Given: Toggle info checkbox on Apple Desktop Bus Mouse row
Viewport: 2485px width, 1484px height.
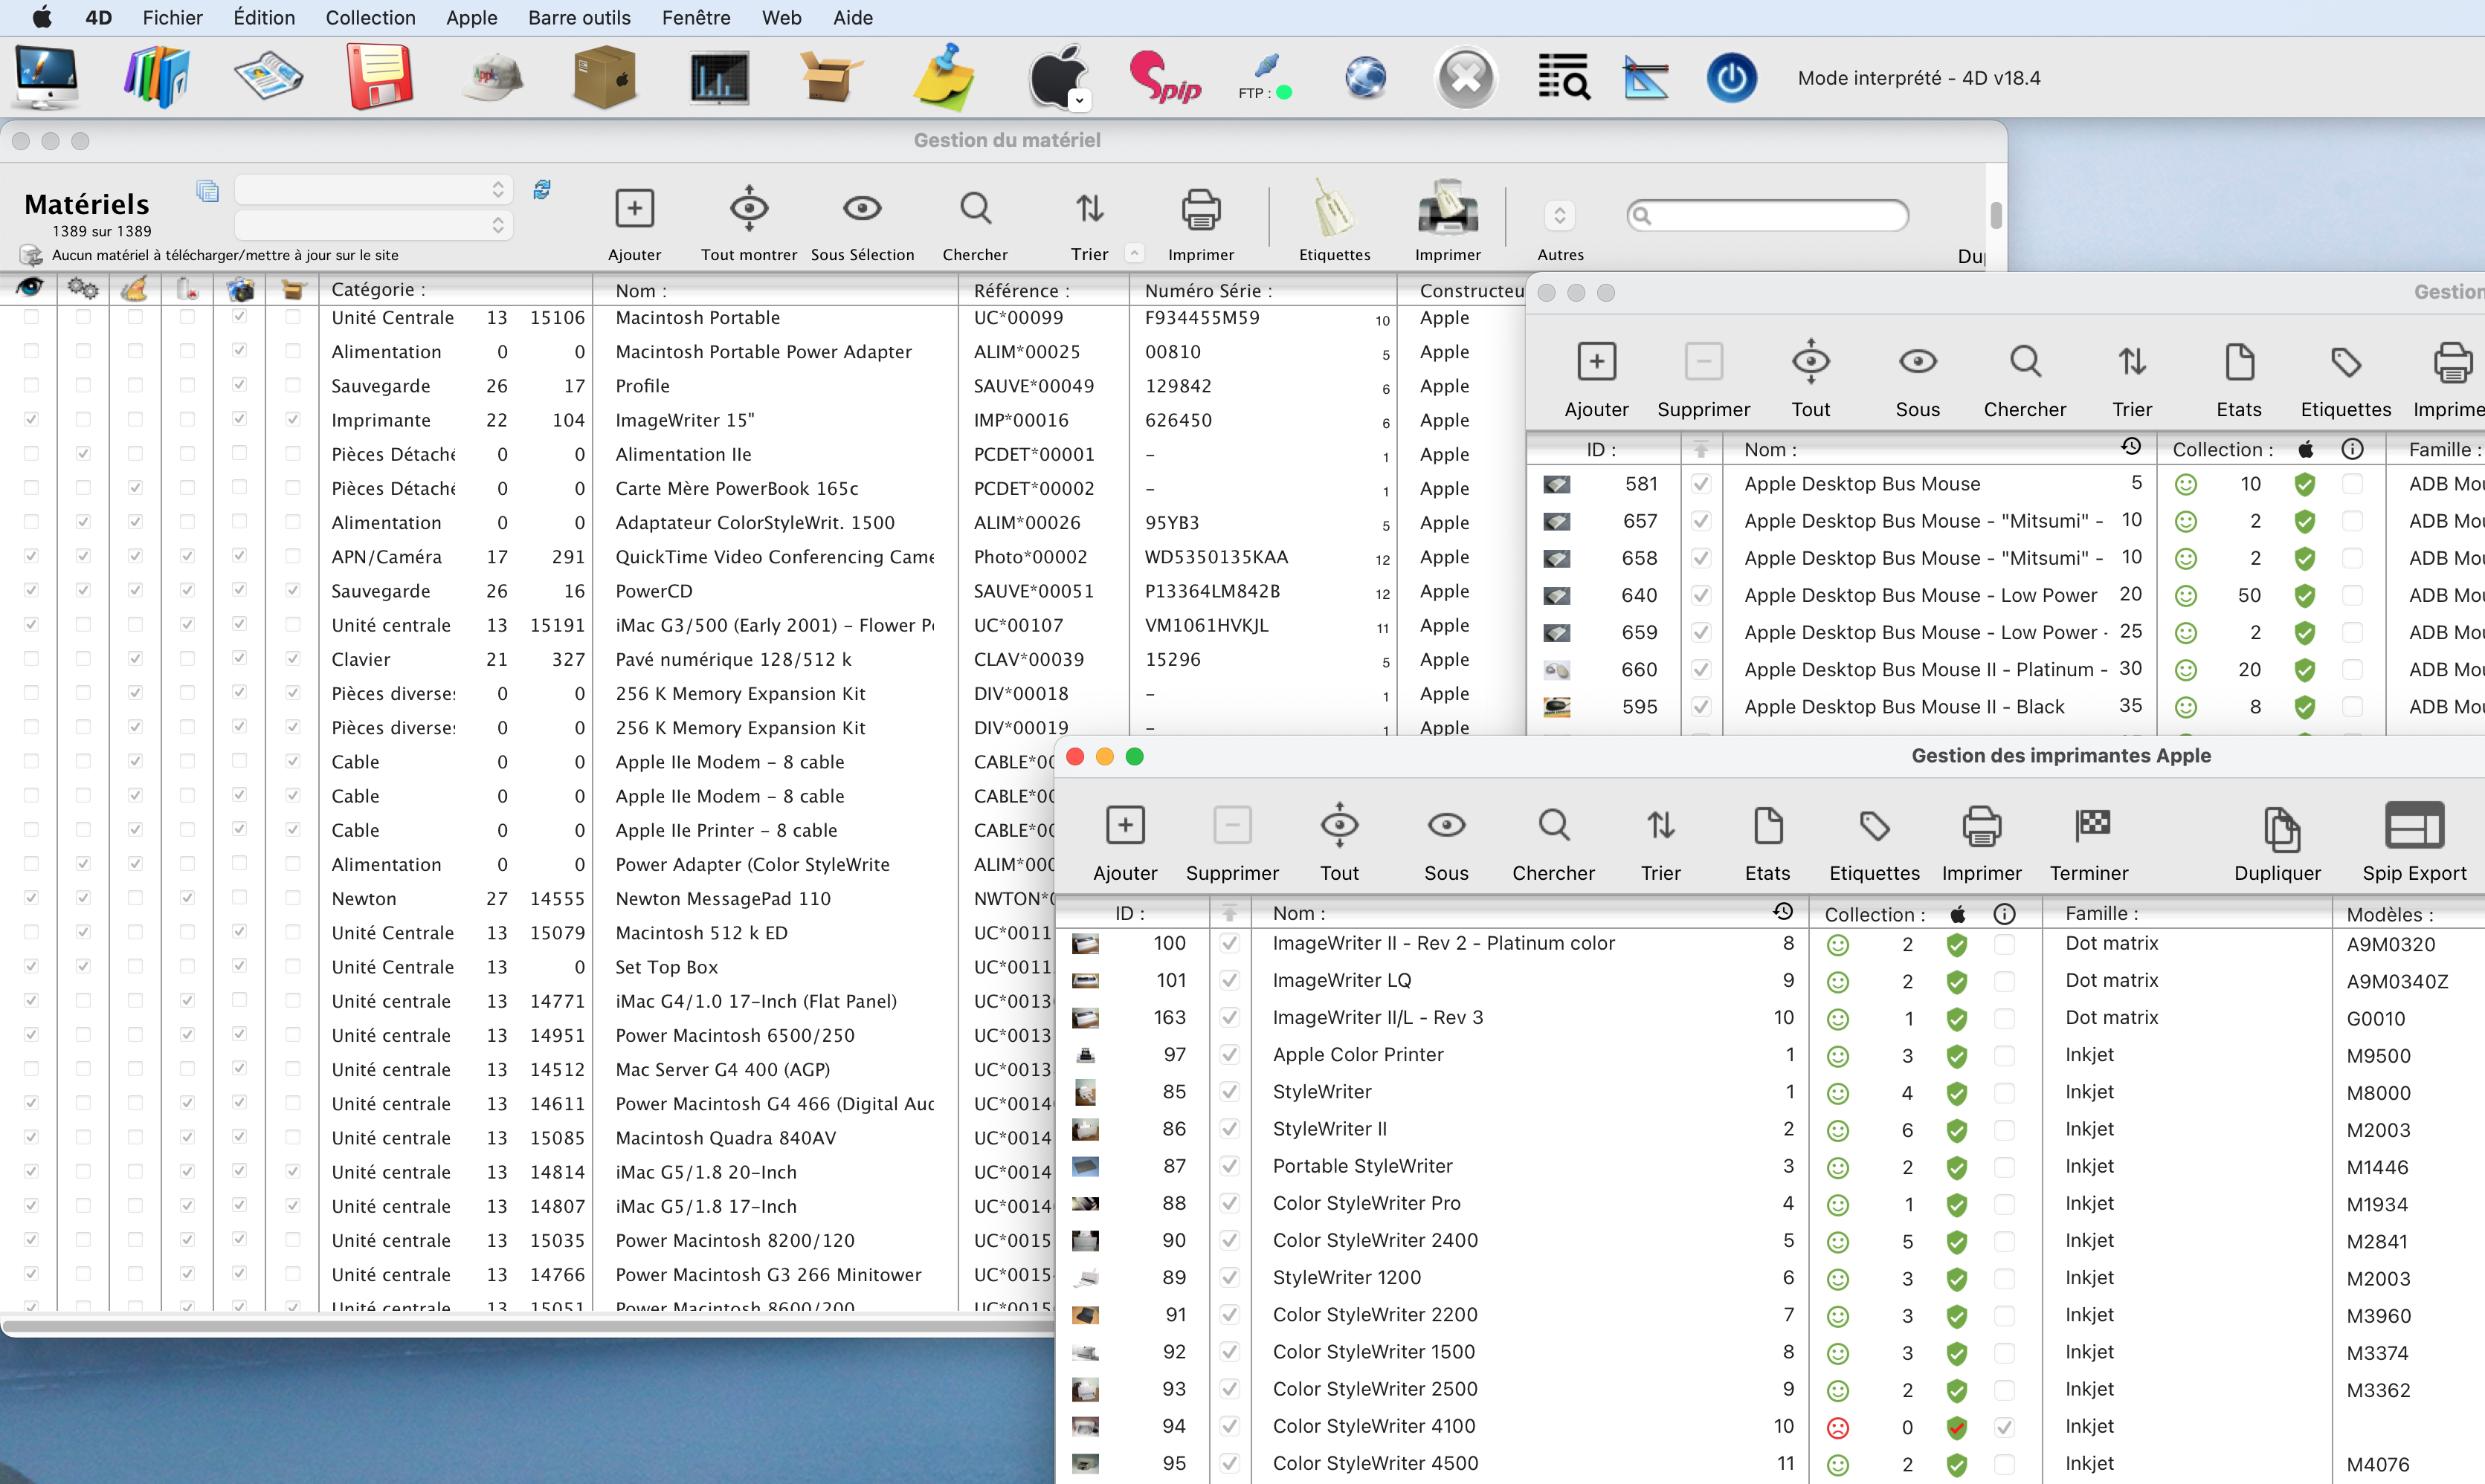Looking at the screenshot, I should point(2352,484).
